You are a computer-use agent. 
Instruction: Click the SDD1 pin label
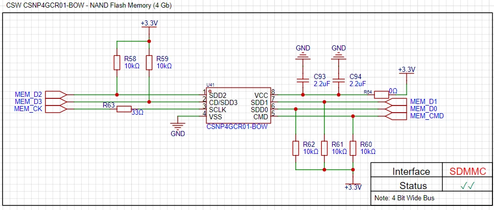[260, 102]
